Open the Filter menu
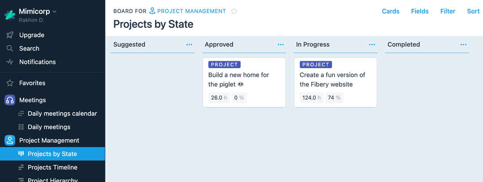483x182 pixels. [x=448, y=11]
